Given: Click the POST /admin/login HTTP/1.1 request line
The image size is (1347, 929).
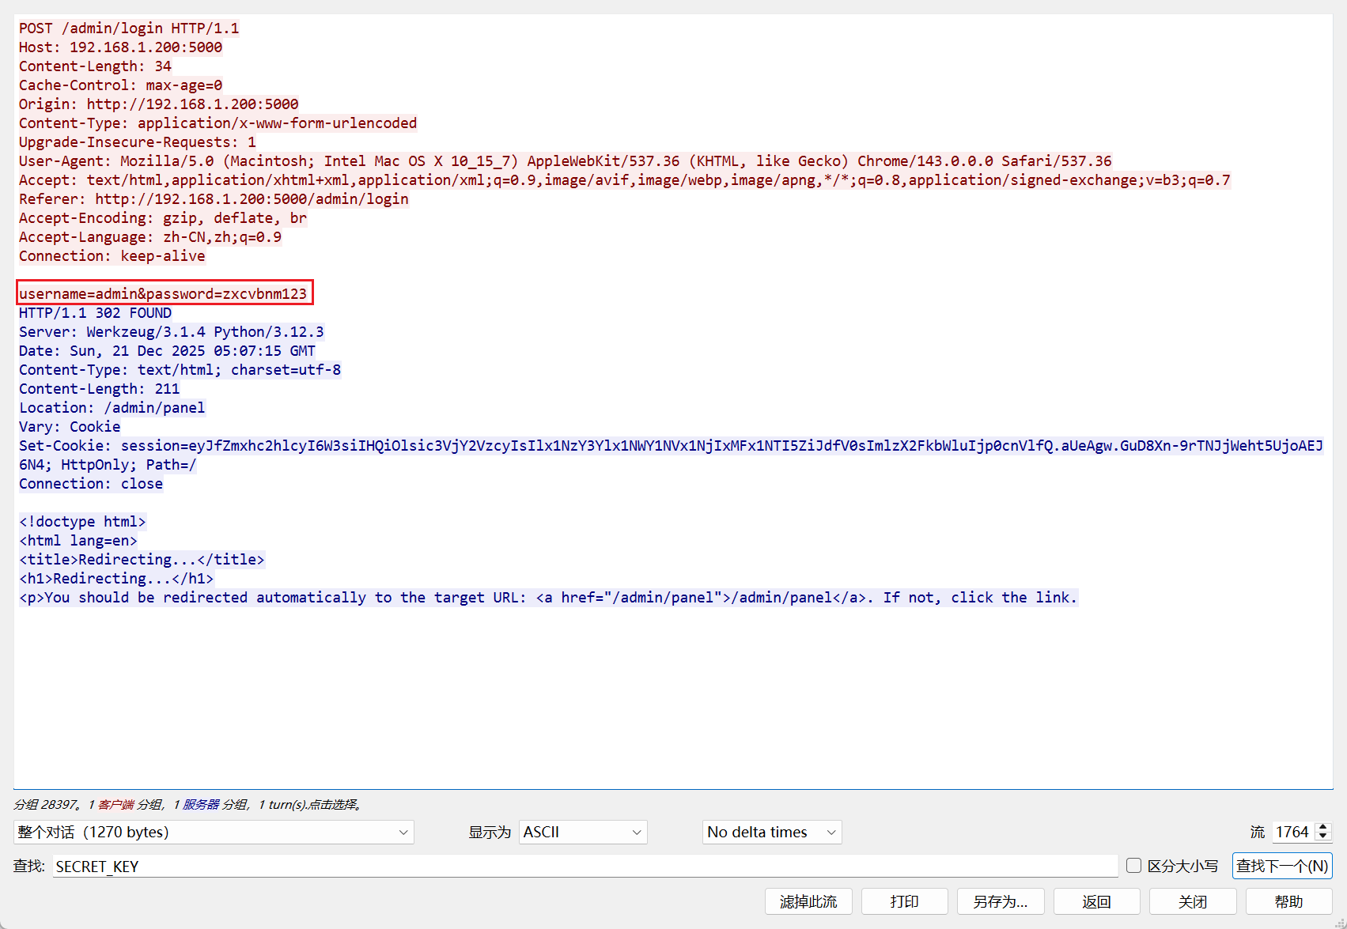Looking at the screenshot, I should (x=129, y=28).
